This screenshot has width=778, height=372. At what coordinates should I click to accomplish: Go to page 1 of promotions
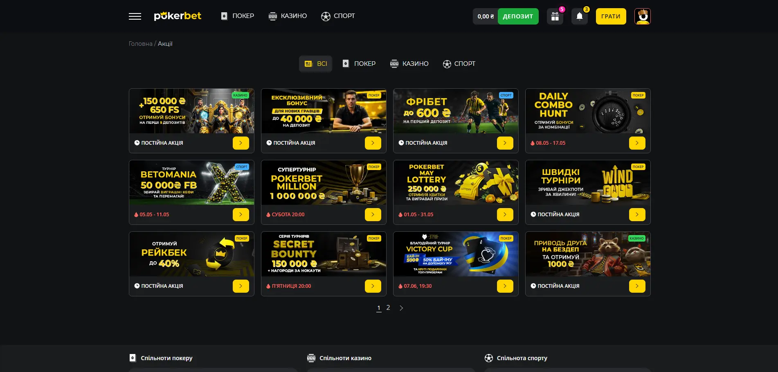pos(379,308)
